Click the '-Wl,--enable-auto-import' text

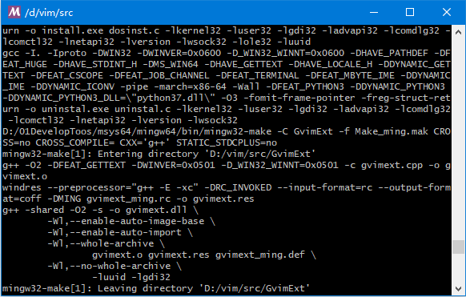pyautogui.click(x=114, y=232)
